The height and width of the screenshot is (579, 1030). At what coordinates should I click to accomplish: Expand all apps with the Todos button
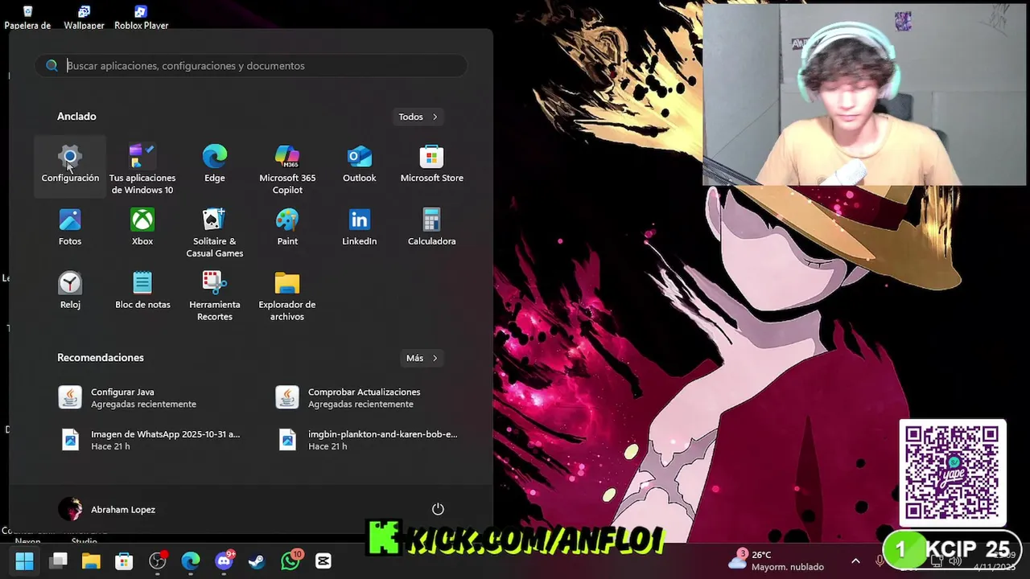tap(418, 117)
